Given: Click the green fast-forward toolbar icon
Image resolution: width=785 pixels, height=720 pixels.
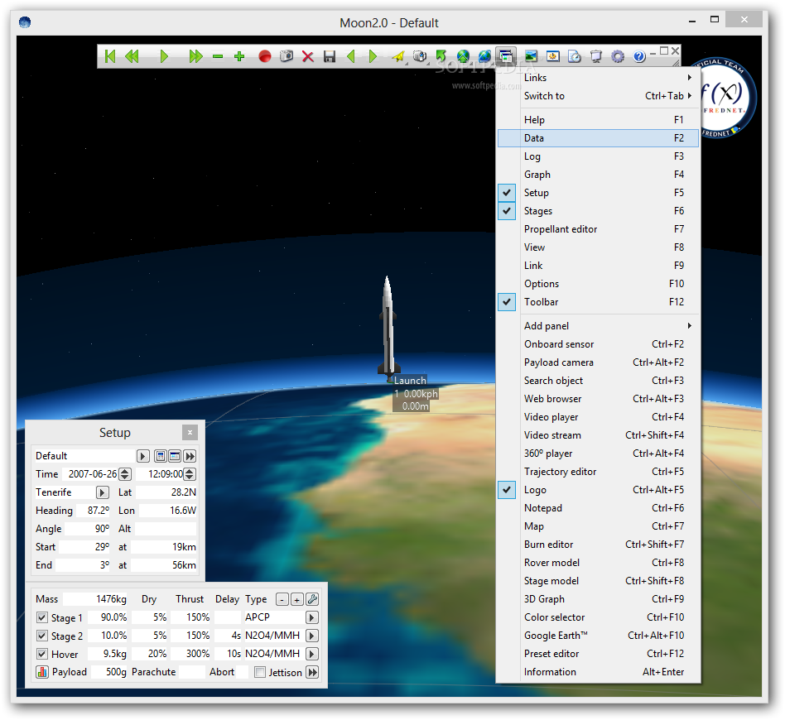Looking at the screenshot, I should [x=195, y=56].
